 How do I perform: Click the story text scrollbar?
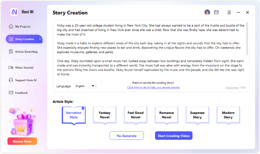coord(247,39)
